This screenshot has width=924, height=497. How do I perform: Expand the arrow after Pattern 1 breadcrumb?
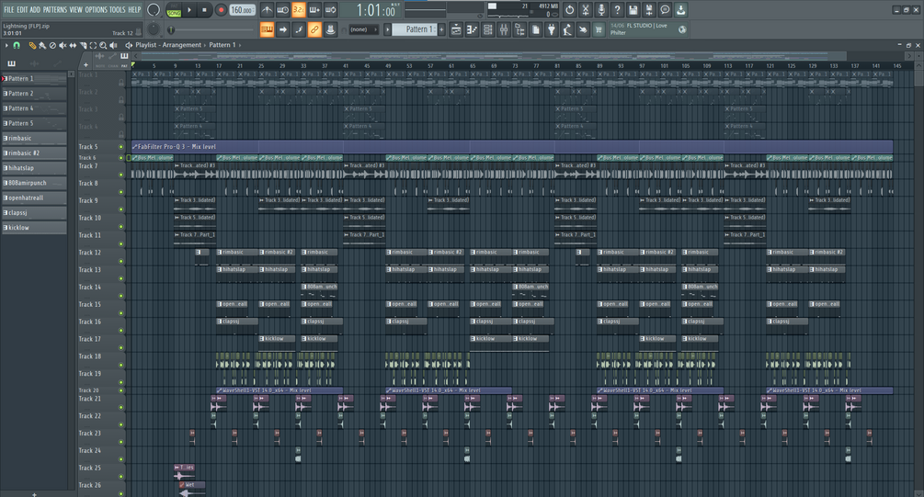click(240, 45)
